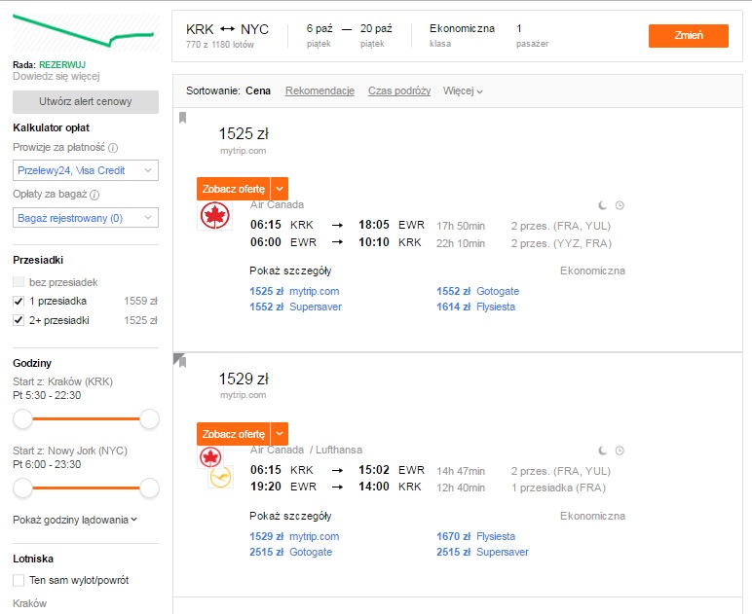
Task: Click the Zmień search button
Action: coord(689,36)
